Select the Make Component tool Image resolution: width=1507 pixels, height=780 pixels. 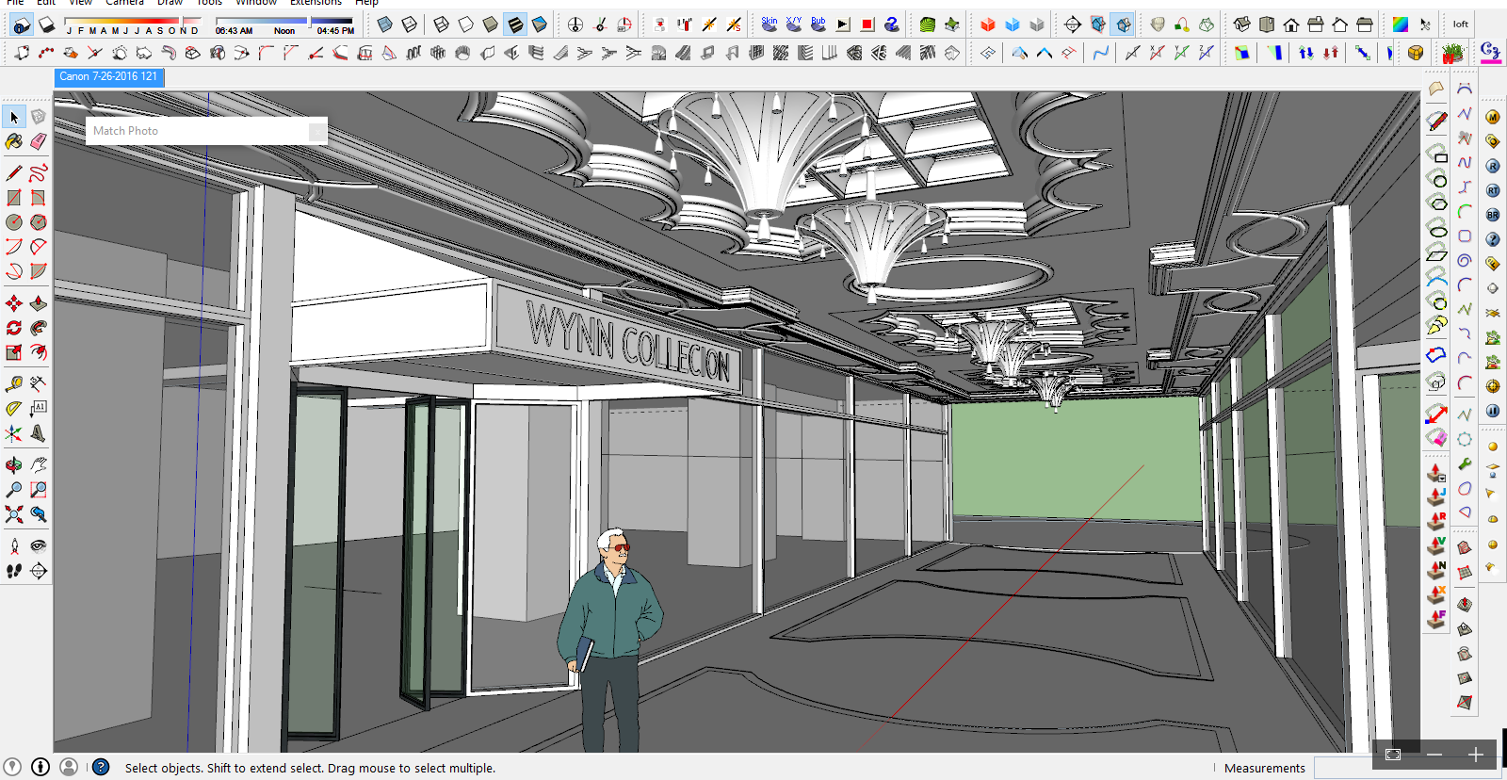(38, 117)
